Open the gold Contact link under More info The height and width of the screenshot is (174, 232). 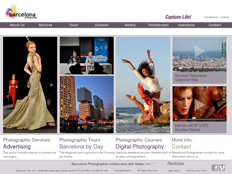point(181,147)
